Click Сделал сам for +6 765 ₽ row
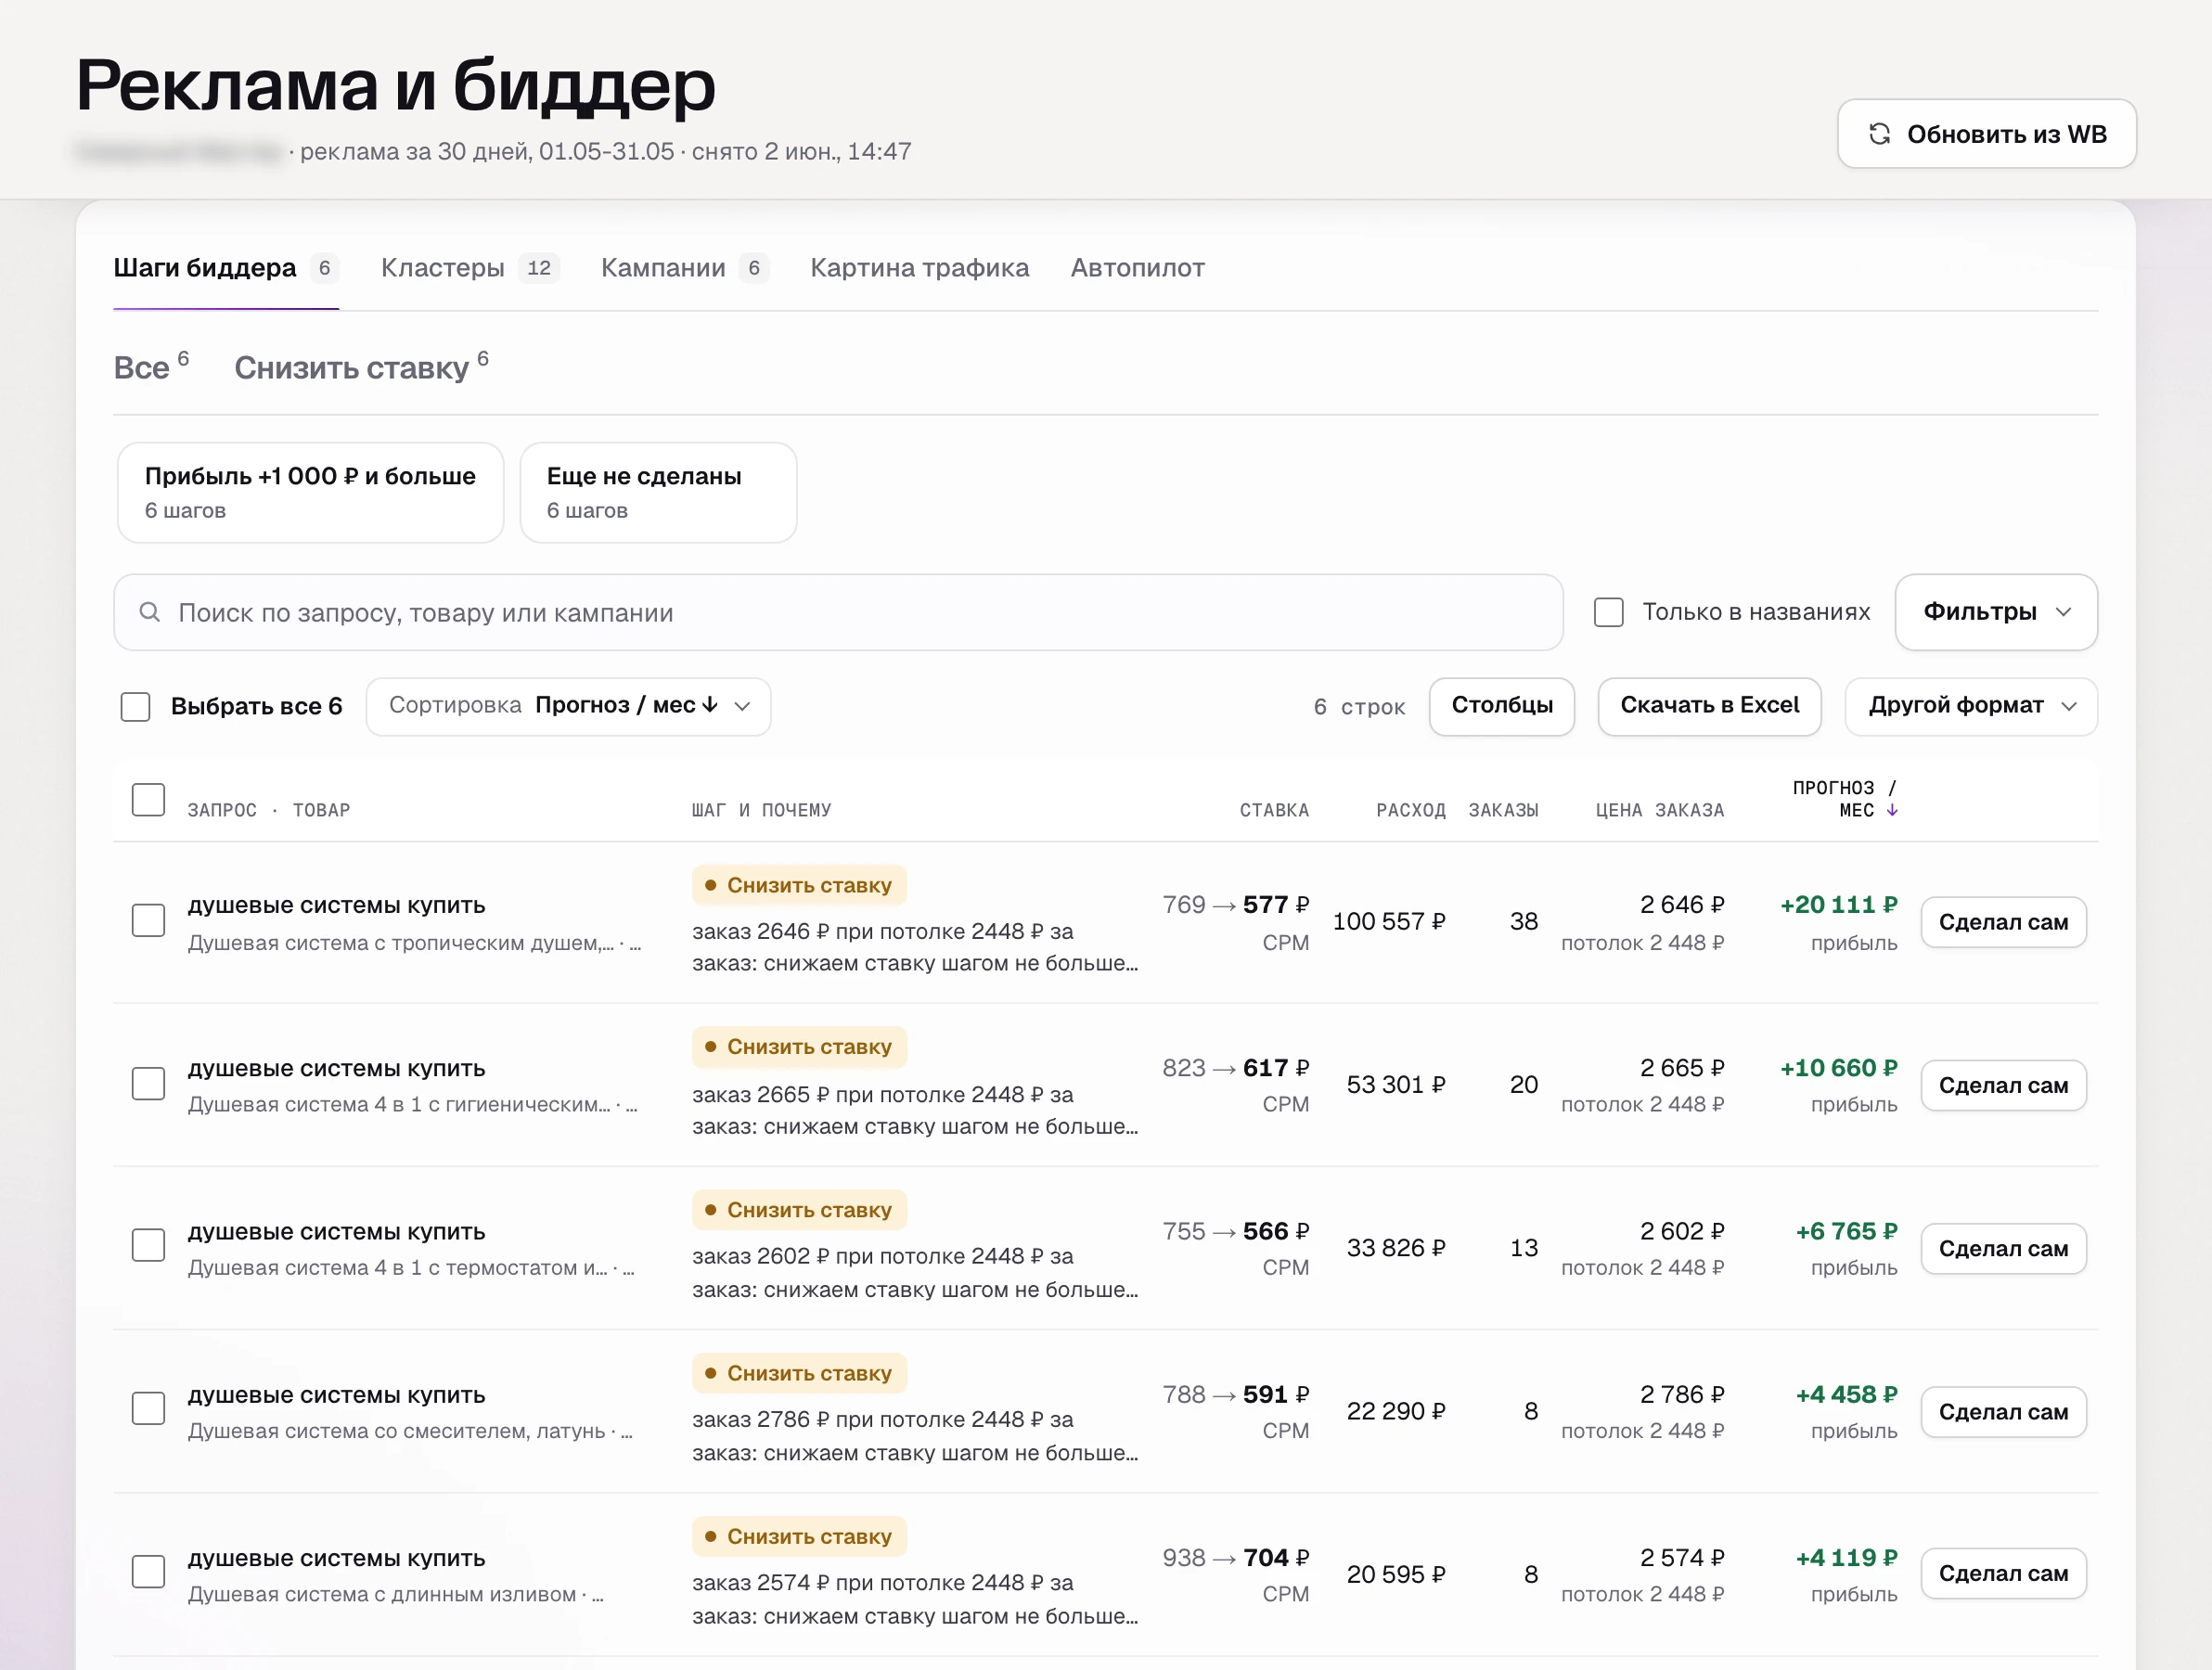This screenshot has width=2212, height=1670. [2003, 1248]
